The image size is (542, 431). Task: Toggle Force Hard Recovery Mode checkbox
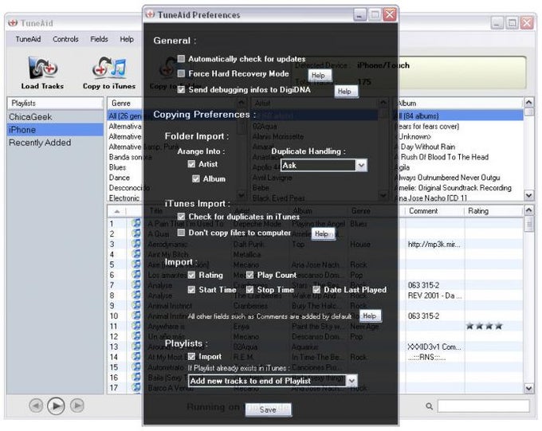pyautogui.click(x=181, y=73)
